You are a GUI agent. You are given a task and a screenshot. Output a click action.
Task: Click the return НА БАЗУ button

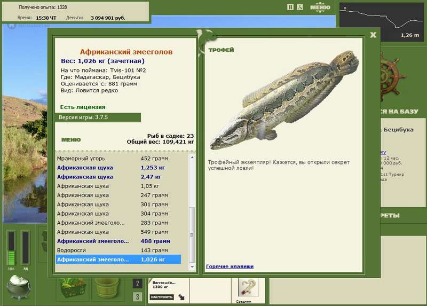(399, 112)
